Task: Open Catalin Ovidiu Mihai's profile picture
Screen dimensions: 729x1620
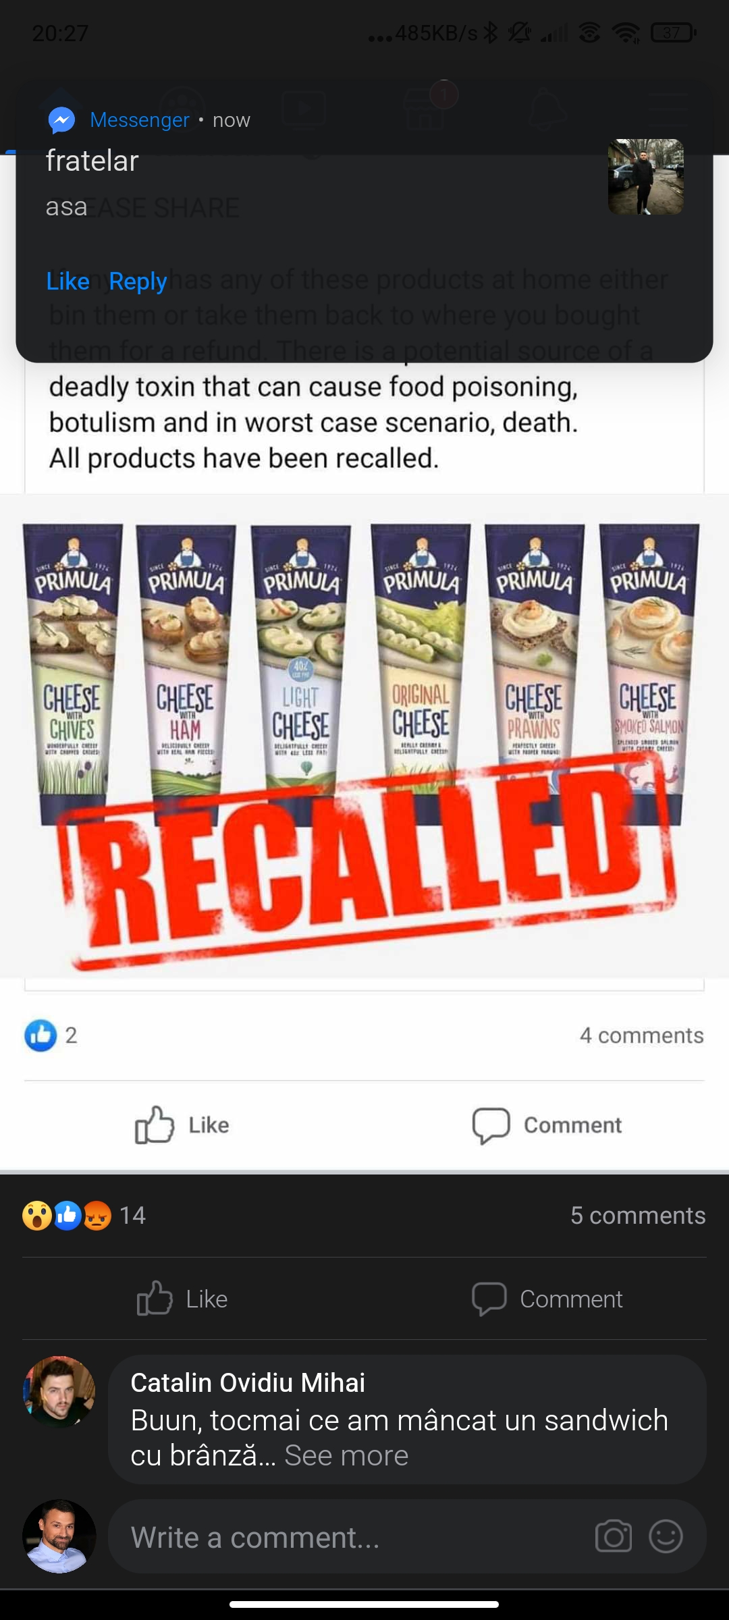Action: (x=59, y=1392)
